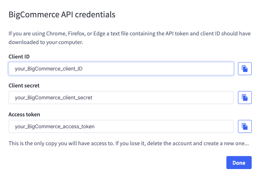
Task: Copy the Access token value to clipboard
Action: pos(244,126)
